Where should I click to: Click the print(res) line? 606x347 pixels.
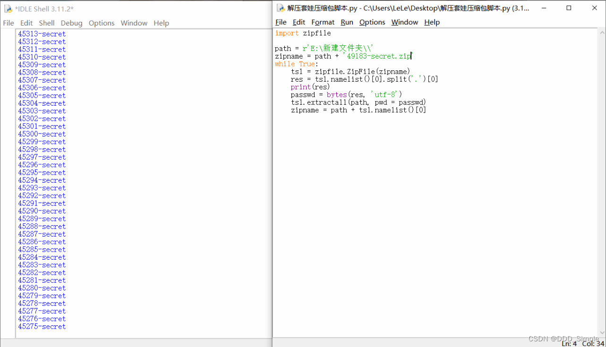[x=310, y=87]
